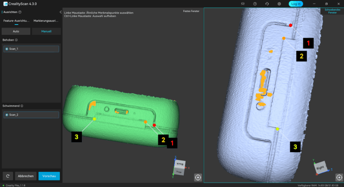Image resolution: width=344 pixels, height=187 pixels.
Task: Click the Scan_1 list entry text
Action: pyautogui.click(x=13, y=49)
